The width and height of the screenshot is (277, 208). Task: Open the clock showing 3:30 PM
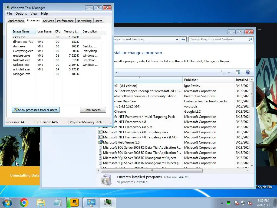point(263,203)
